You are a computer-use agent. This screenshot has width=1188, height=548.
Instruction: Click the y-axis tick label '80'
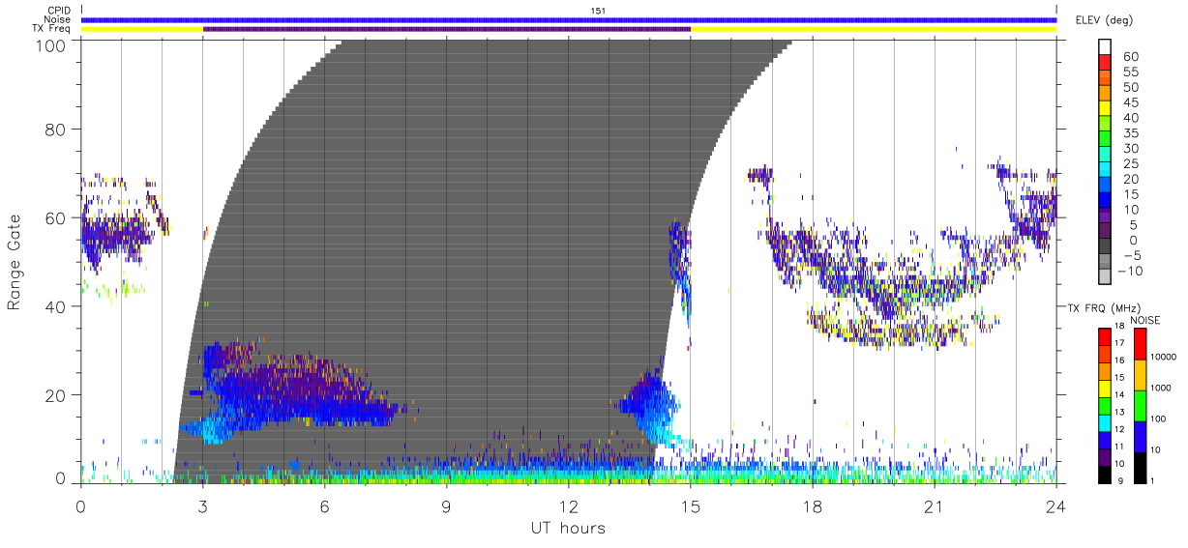(56, 130)
